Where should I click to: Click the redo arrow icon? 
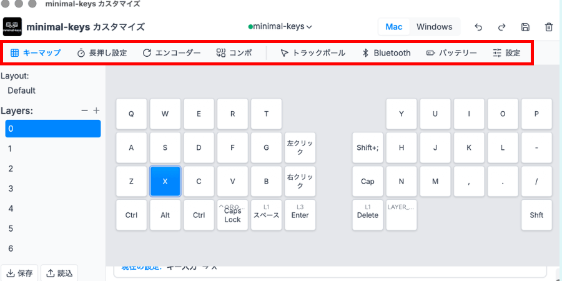(502, 27)
